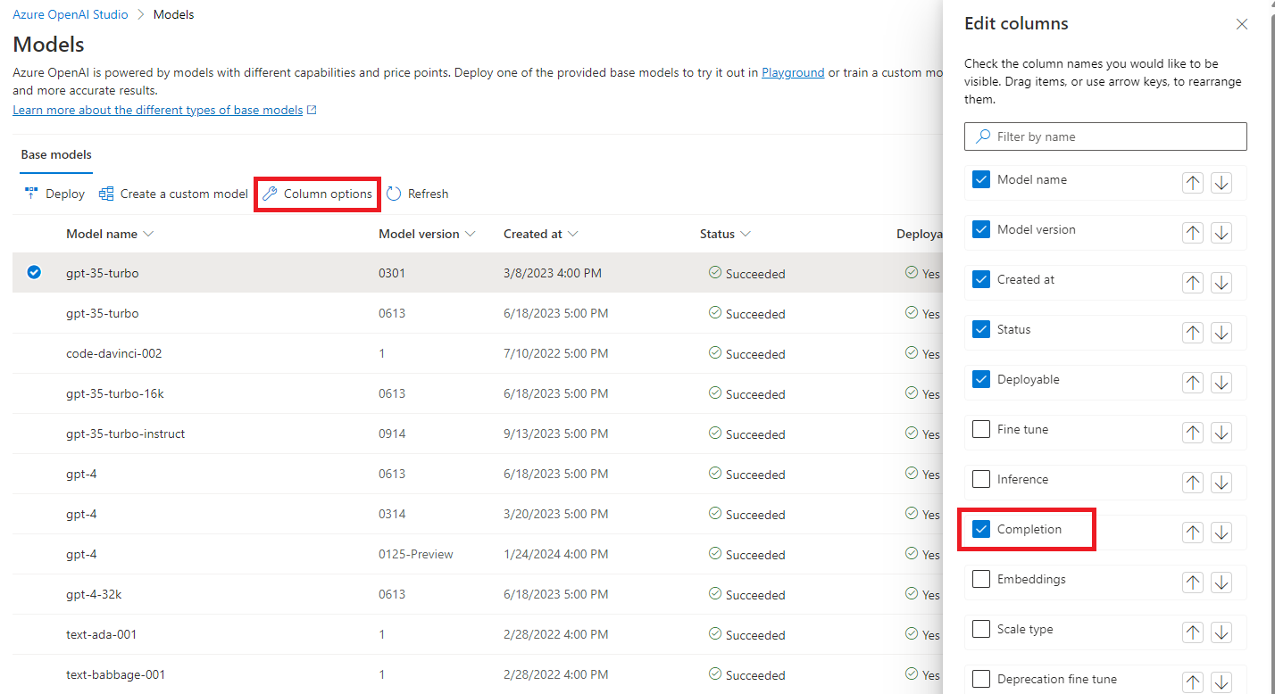This screenshot has width=1275, height=694.
Task: Uncheck the Status column checkbox
Action: point(981,329)
